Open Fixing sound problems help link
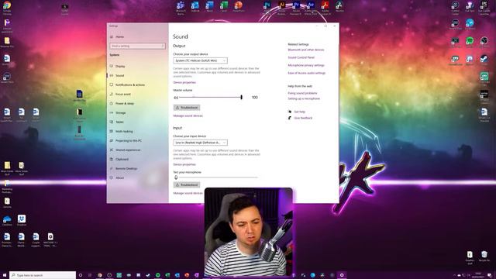Screen dimensions: 496x279 coord(302,93)
